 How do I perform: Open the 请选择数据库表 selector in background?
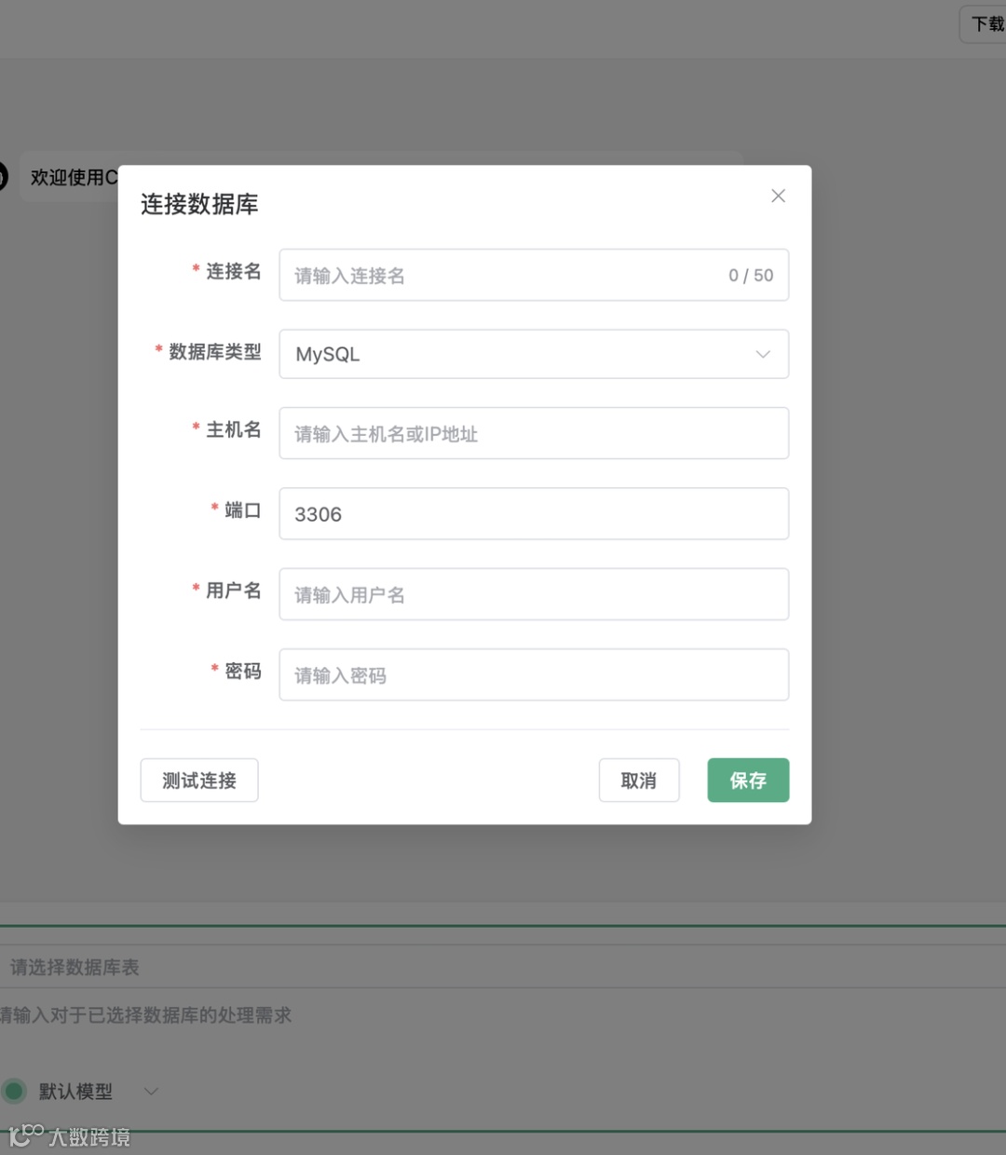point(503,967)
